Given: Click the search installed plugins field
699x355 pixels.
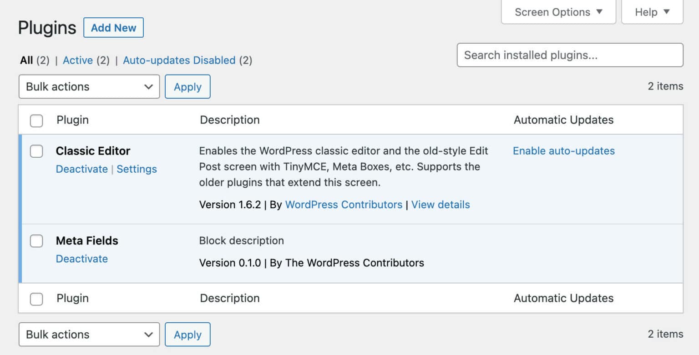Looking at the screenshot, I should (570, 55).
